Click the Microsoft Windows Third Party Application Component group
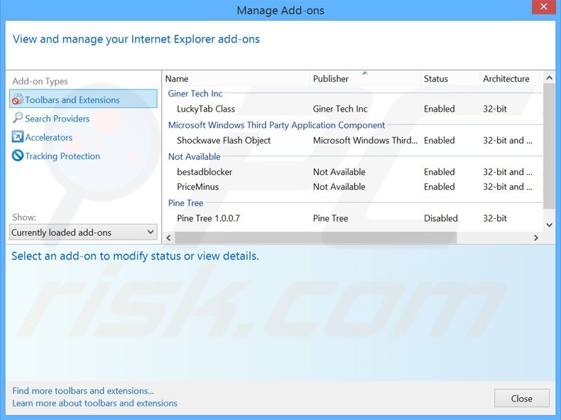This screenshot has height=420, width=561. coord(276,125)
